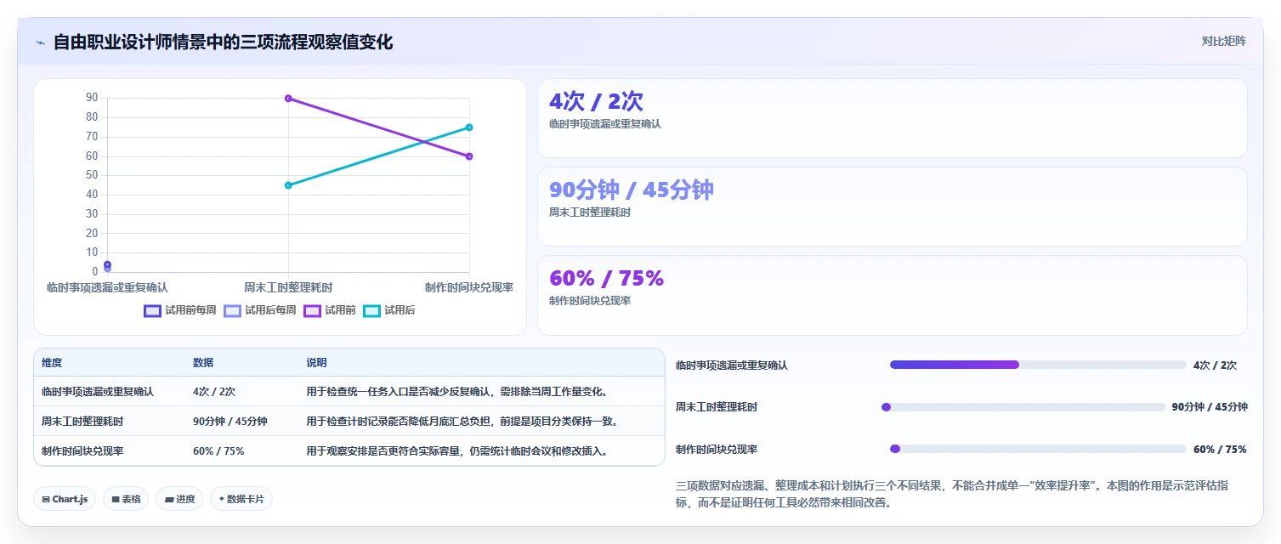Viewport: 1281px width, 544px height.
Task: Toggle 试用后每周 legend swatch
Action: pos(232,311)
